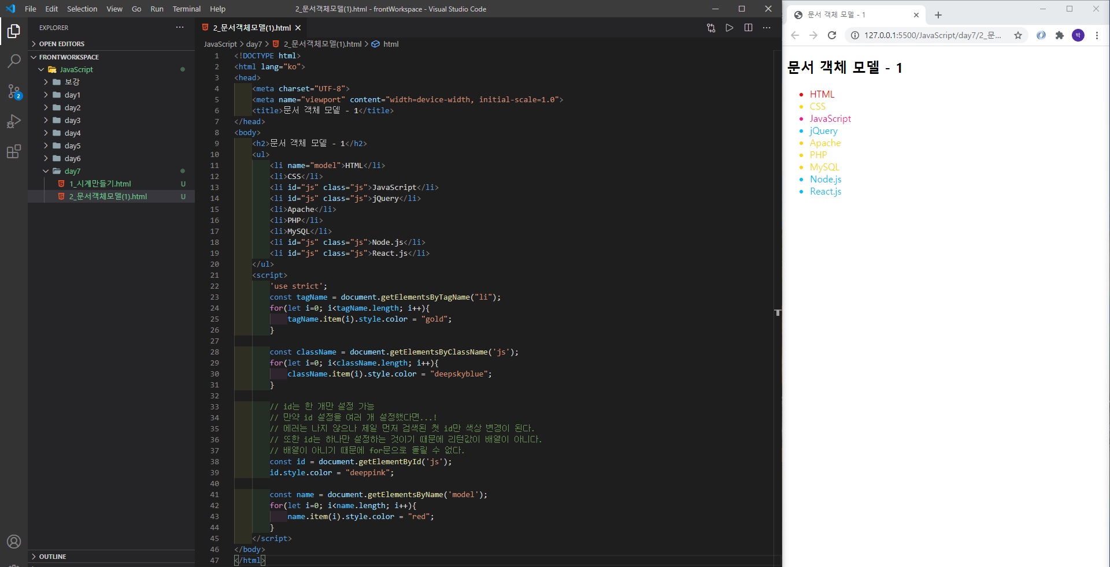Image resolution: width=1110 pixels, height=567 pixels.
Task: Click the getElementById code on line 38
Action: (x=390, y=461)
